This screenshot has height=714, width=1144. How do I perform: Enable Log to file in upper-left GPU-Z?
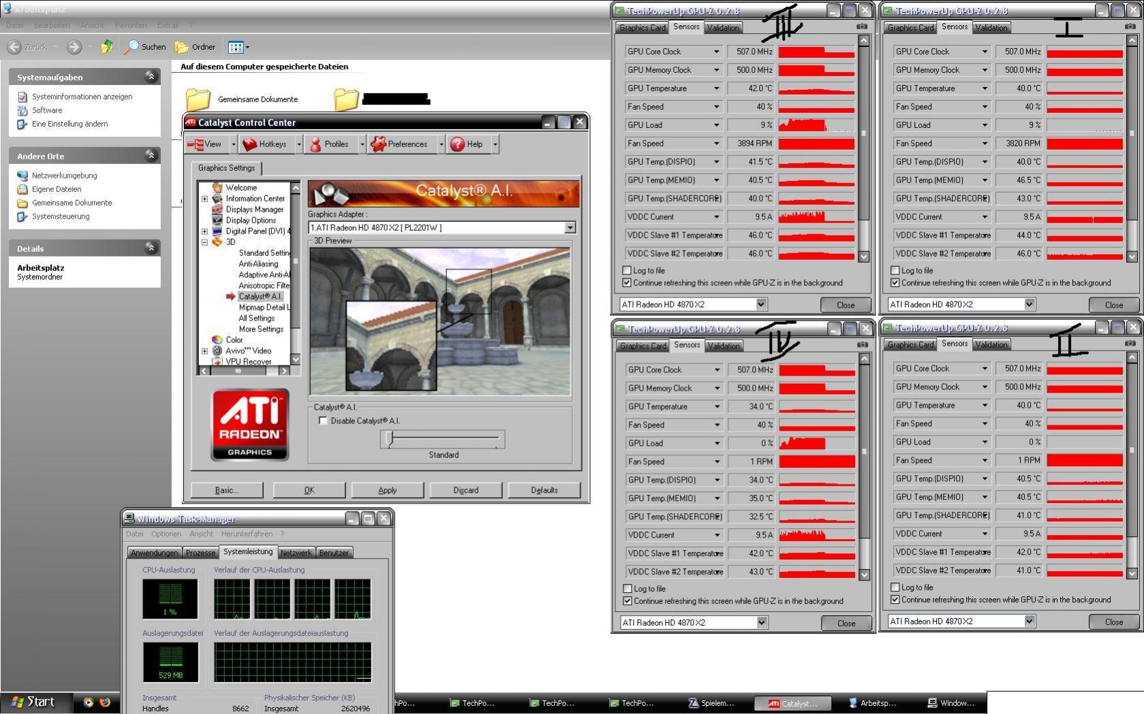(x=627, y=271)
